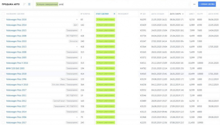Open Volkswagen Polo 2018 deal with key 83
This screenshot has height=125, width=220.
pos(16,20)
